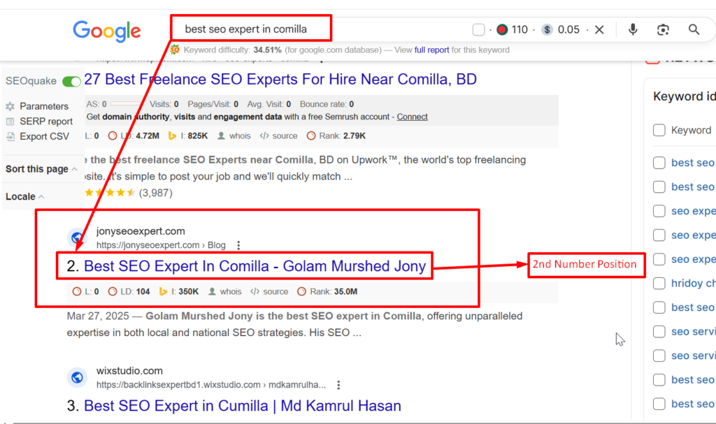Click source link in the jonyseoexpert row
Image resolution: width=716 pixels, height=424 pixels.
click(x=275, y=291)
